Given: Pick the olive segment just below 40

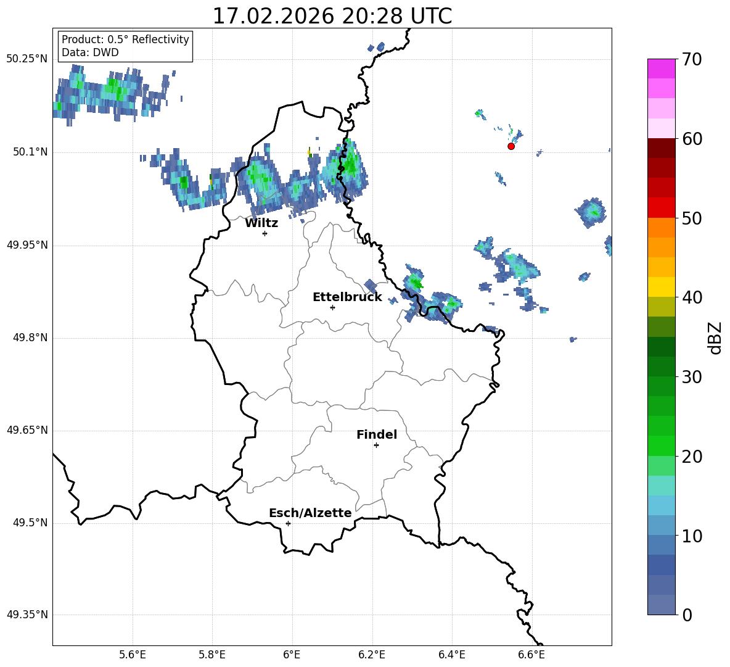Looking at the screenshot, I should pyautogui.click(x=661, y=307).
